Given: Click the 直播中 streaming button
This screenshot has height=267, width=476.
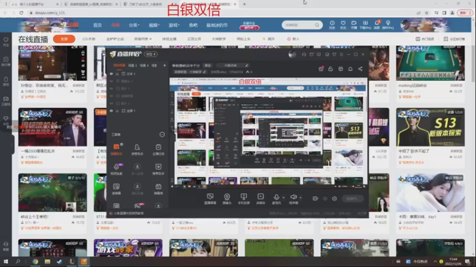Looking at the screenshot, I should (x=352, y=199).
